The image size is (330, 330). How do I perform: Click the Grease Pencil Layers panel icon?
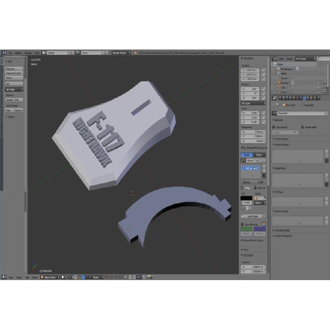pos(245,148)
